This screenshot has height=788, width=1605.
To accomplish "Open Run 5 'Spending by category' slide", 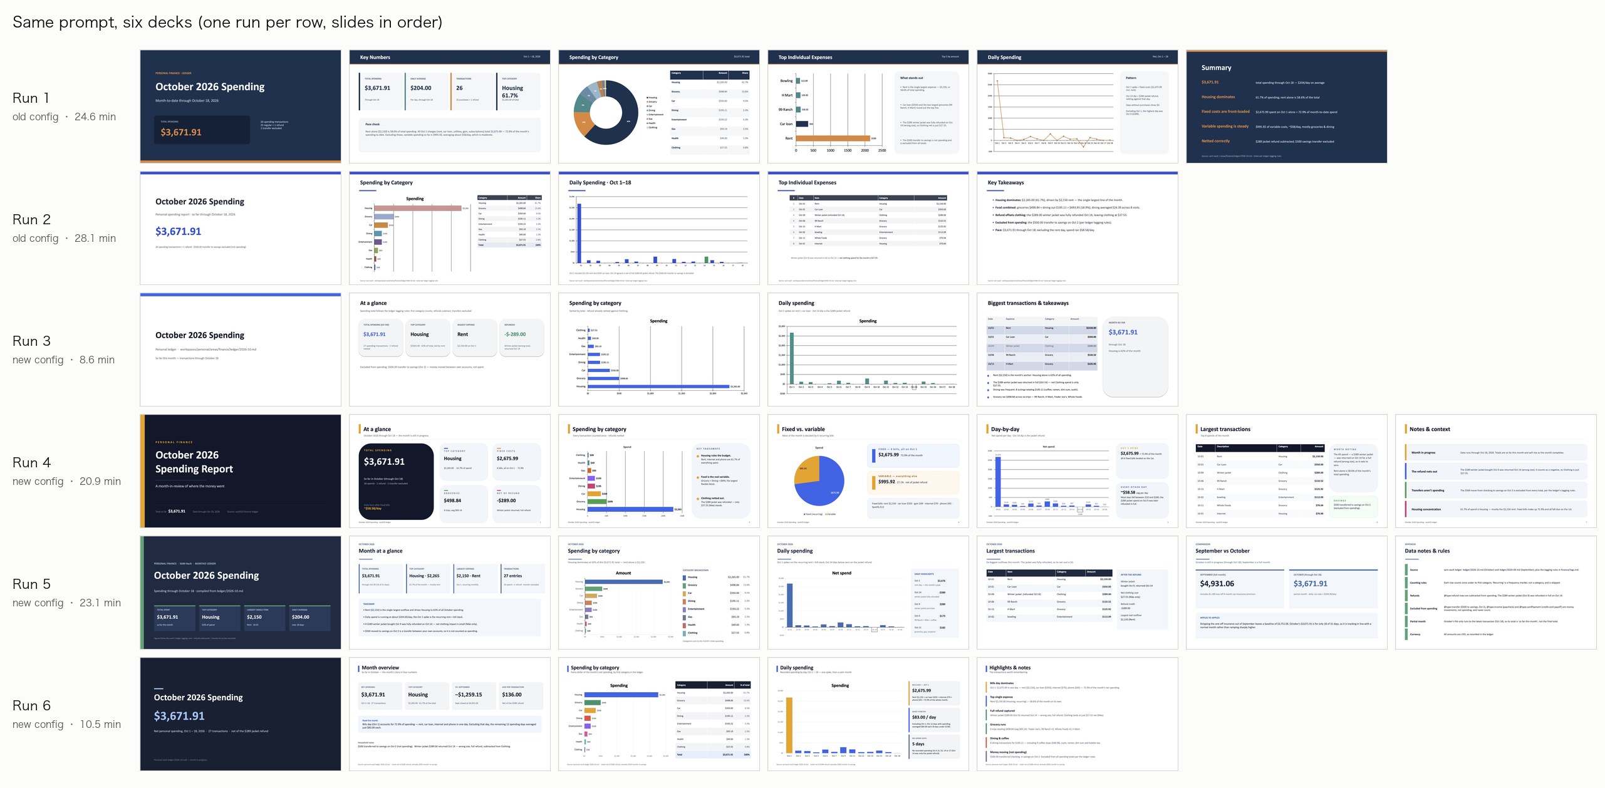I will (659, 593).
